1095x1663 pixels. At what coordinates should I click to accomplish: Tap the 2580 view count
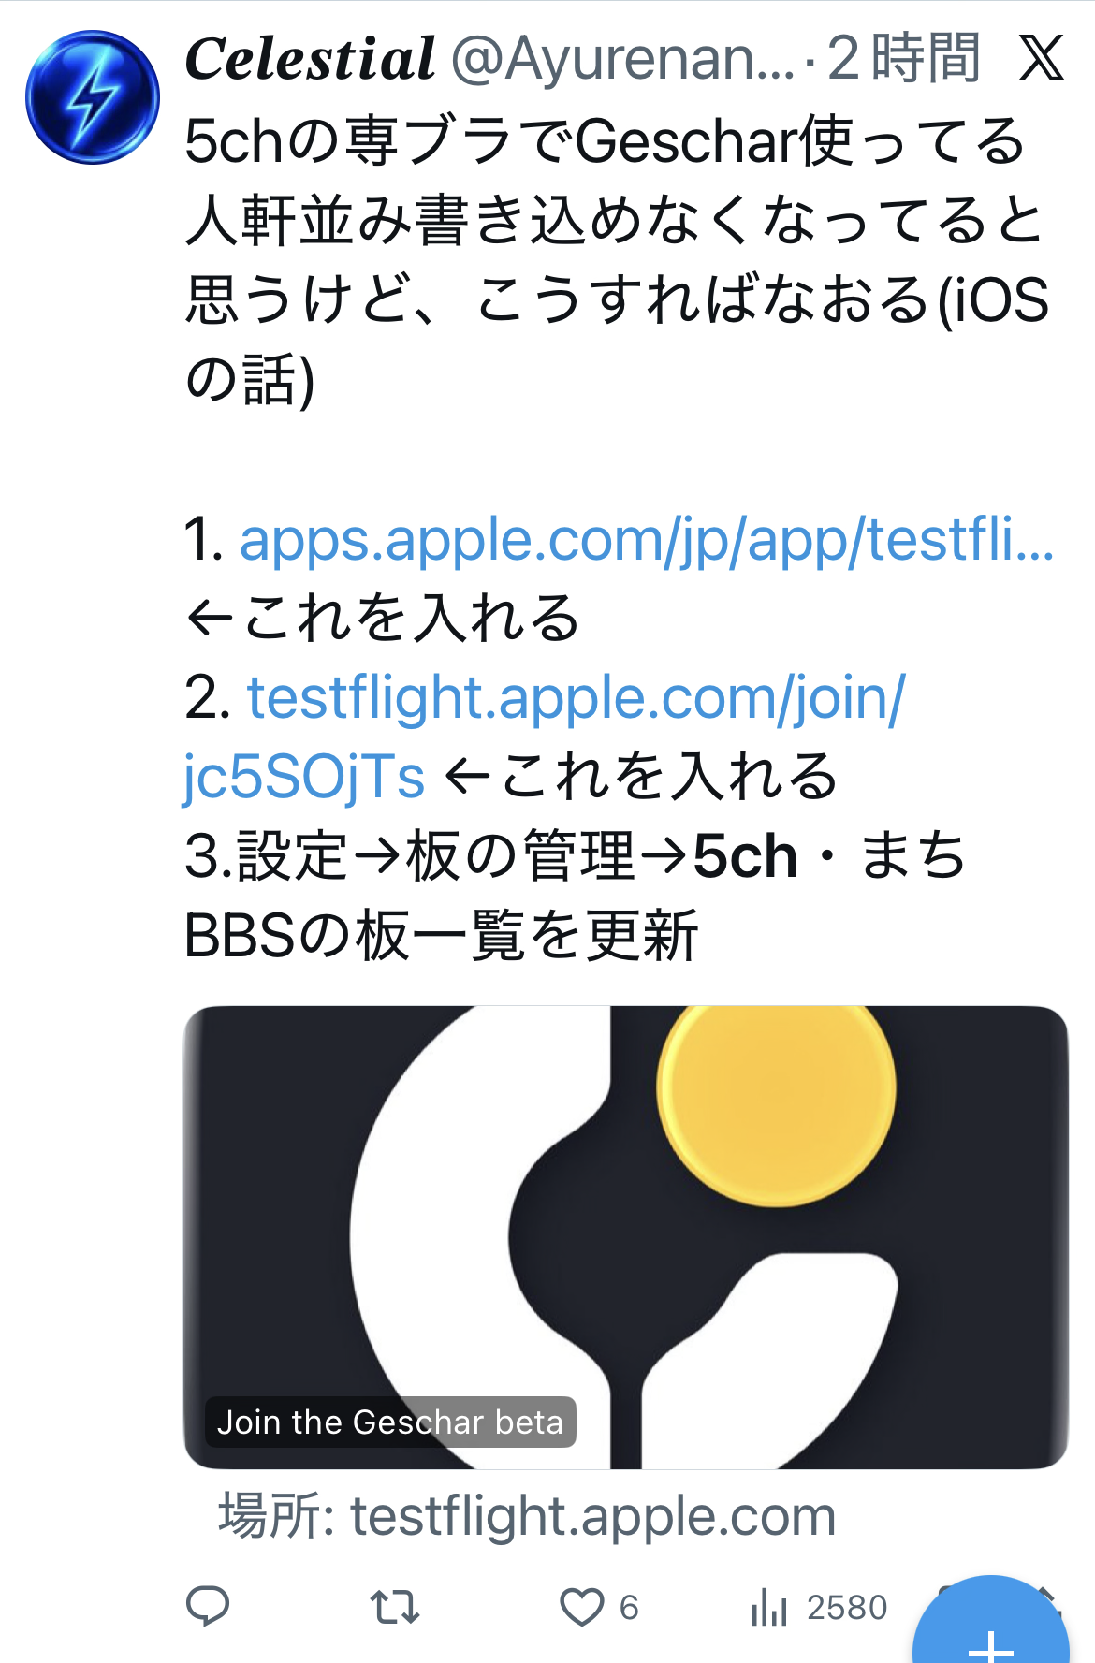(847, 1608)
